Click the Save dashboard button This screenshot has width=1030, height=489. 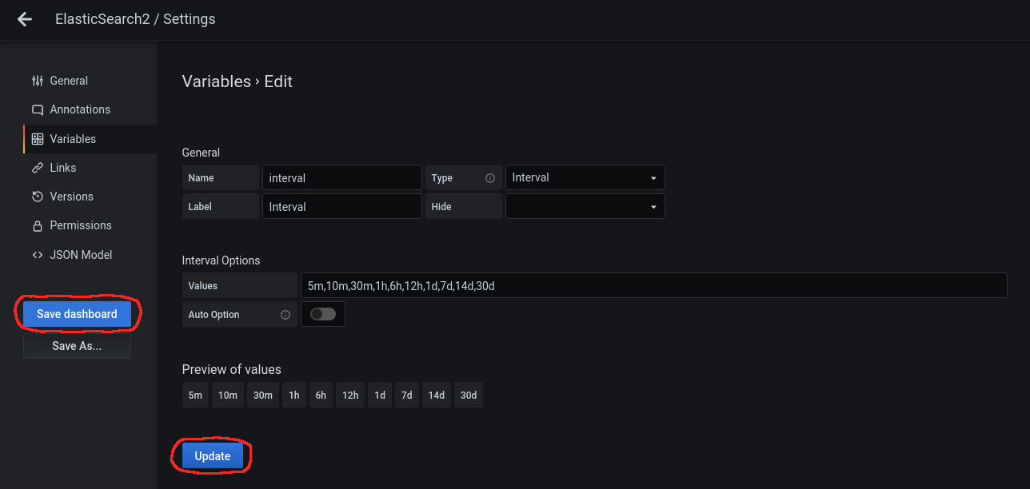point(77,314)
